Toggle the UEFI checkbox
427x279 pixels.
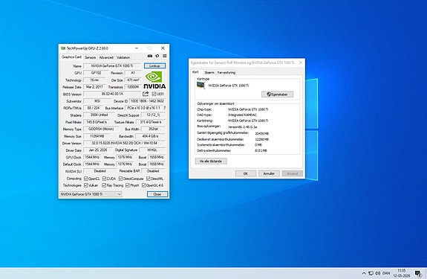[154, 94]
